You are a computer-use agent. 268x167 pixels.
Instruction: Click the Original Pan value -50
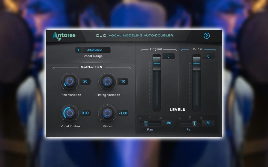(168, 123)
